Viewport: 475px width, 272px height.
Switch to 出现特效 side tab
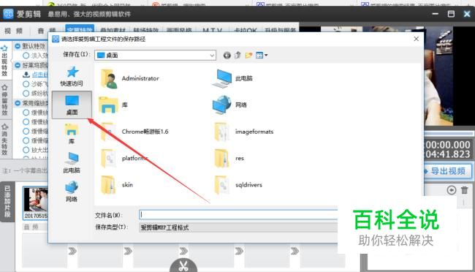(x=4, y=61)
